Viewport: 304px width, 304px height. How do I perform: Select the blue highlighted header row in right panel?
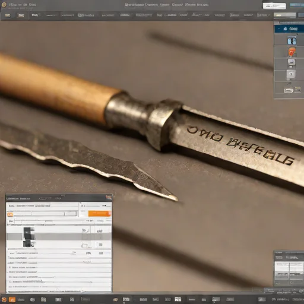pyautogui.click(x=289, y=29)
